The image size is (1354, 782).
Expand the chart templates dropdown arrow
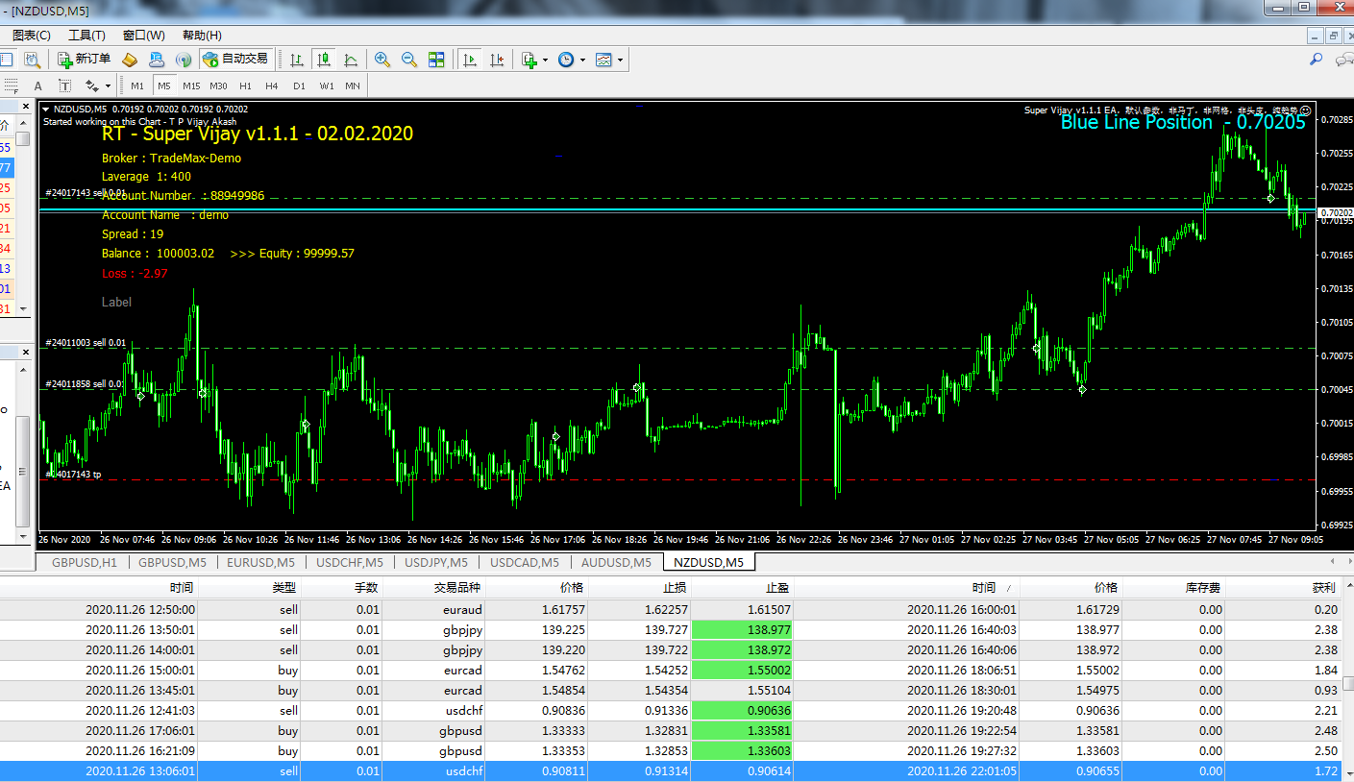[x=620, y=60]
